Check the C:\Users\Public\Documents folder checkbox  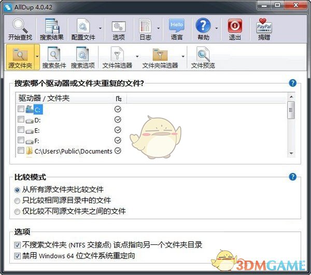[x=21, y=150]
